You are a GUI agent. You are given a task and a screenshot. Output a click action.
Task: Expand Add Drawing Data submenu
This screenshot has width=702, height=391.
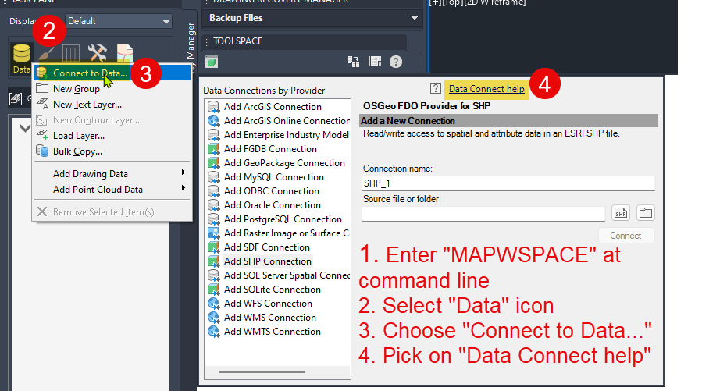112,173
